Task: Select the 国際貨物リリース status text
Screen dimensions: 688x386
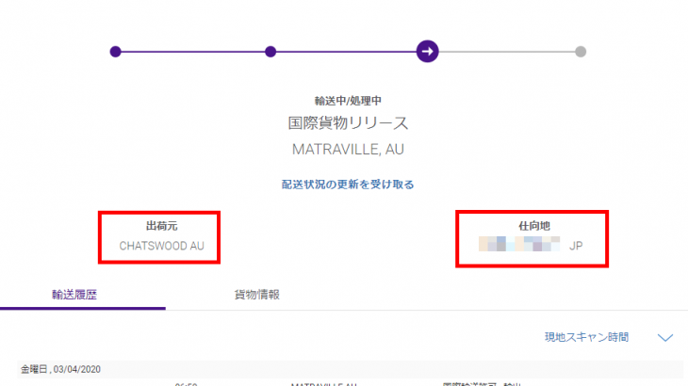Action: pos(348,123)
